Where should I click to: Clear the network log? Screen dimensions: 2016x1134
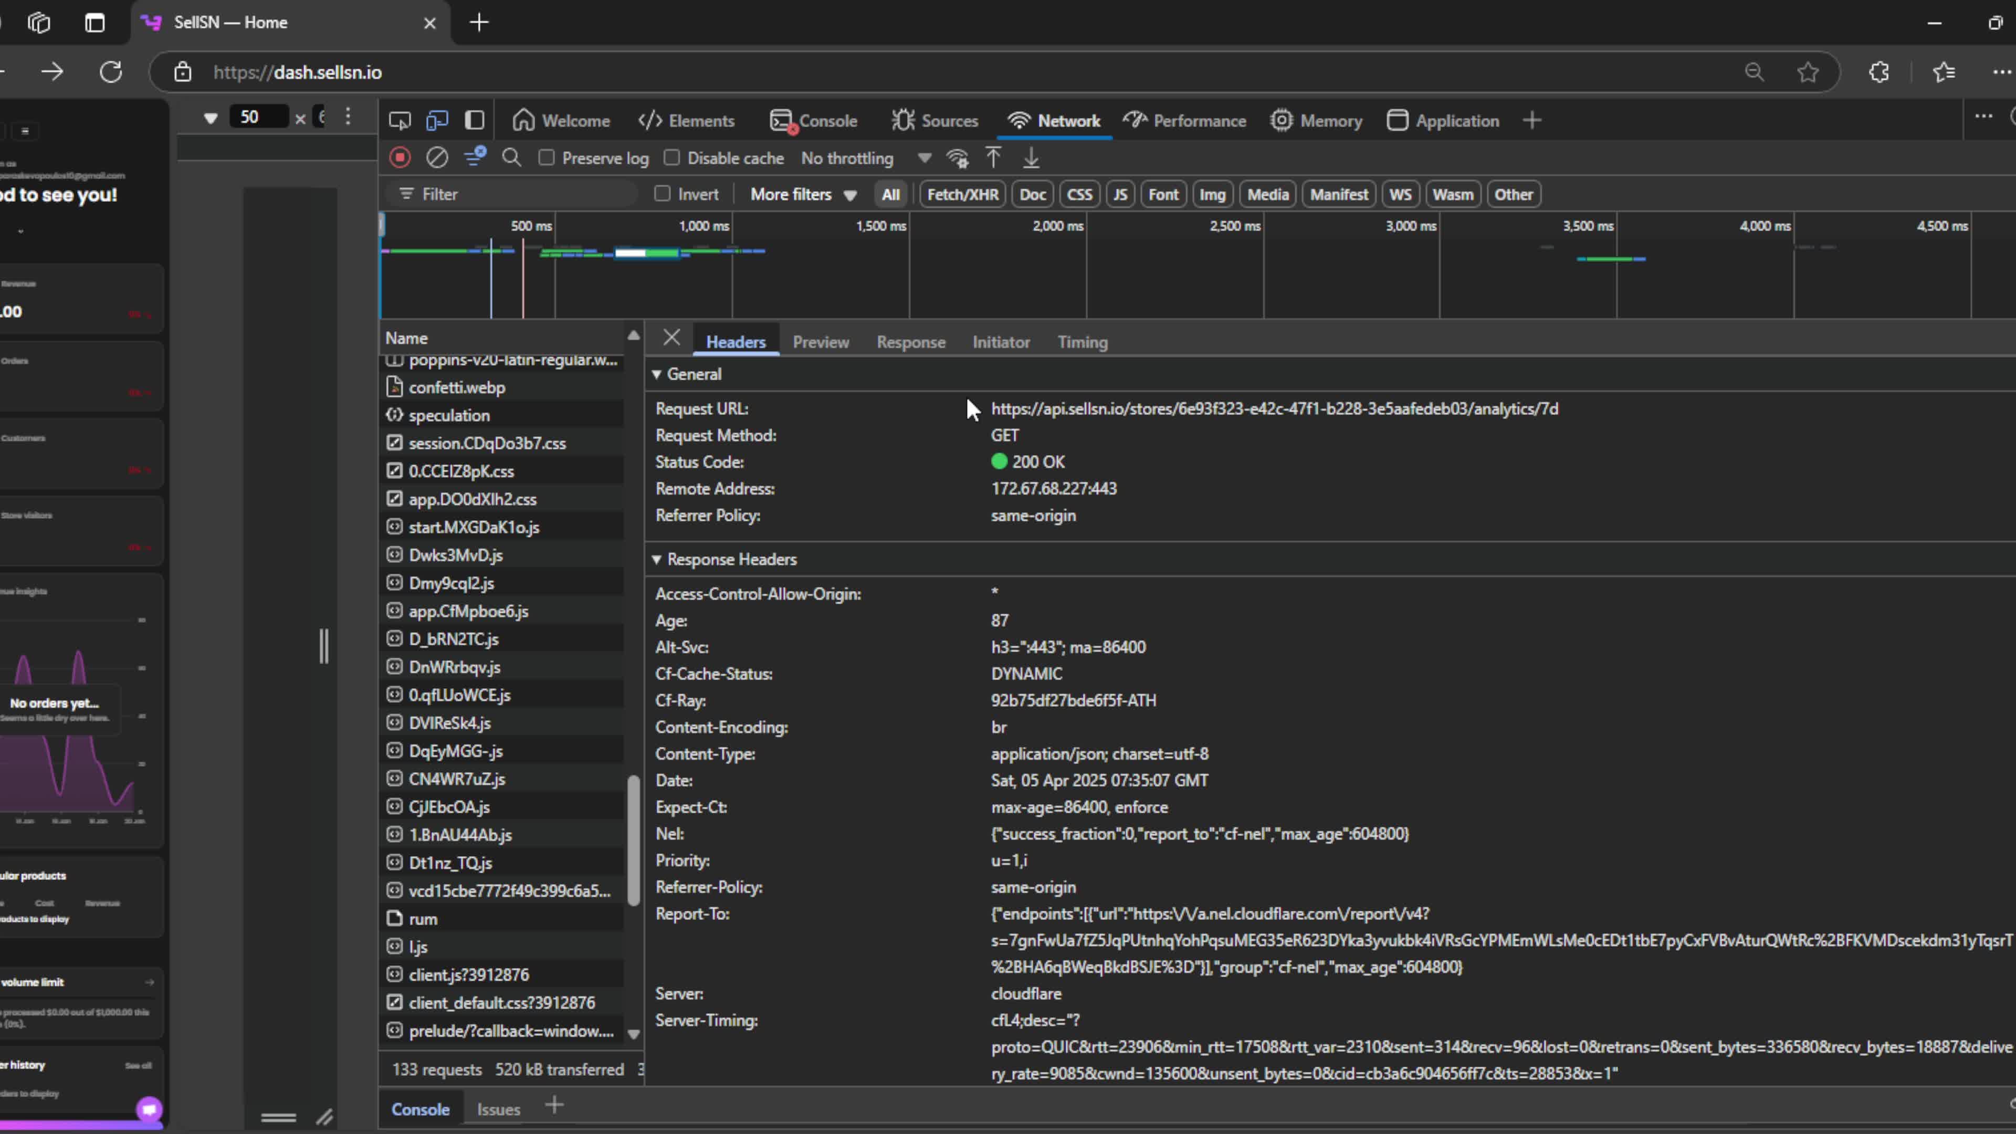(437, 158)
